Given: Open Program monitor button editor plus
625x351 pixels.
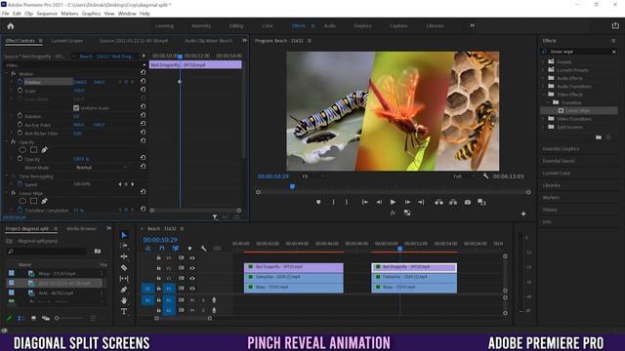Looking at the screenshot, I should [523, 214].
